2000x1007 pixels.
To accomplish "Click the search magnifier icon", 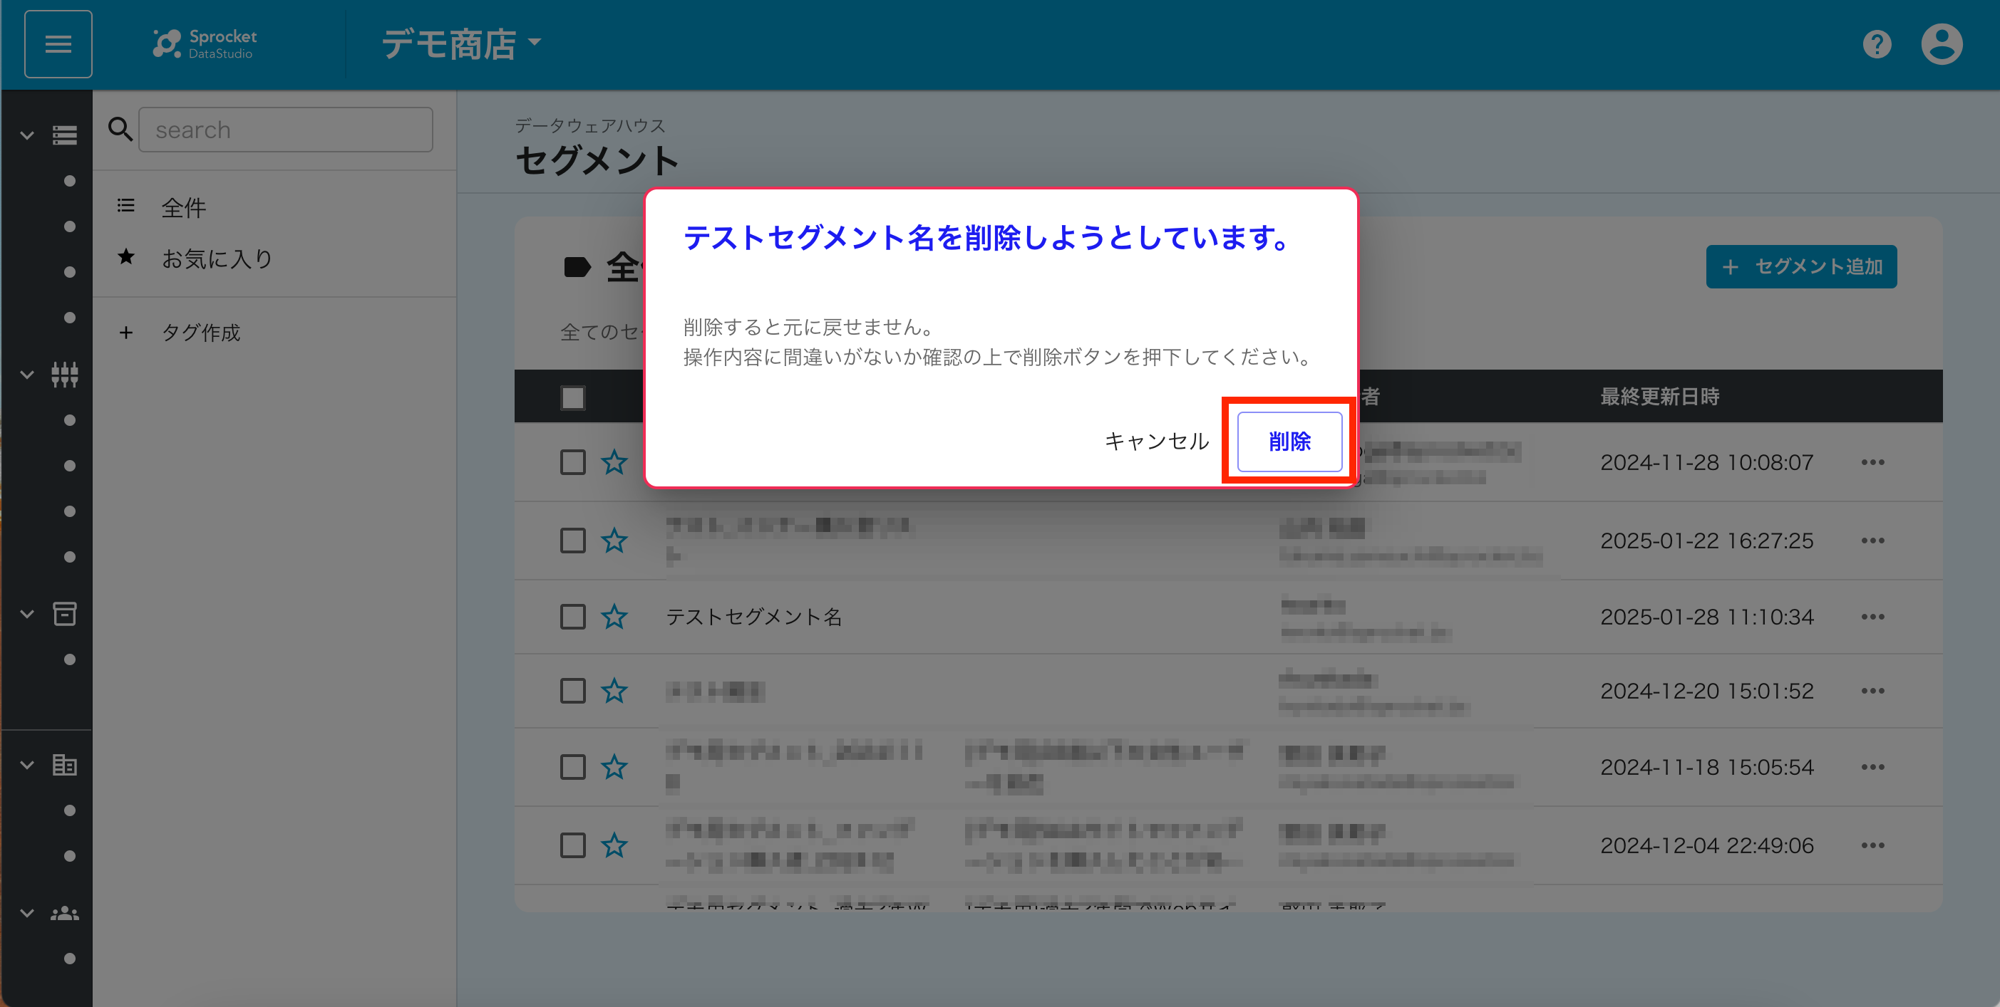I will (120, 129).
